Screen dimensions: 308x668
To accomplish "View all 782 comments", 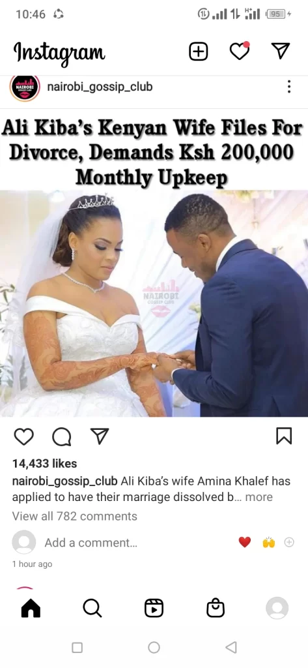I will [74, 517].
